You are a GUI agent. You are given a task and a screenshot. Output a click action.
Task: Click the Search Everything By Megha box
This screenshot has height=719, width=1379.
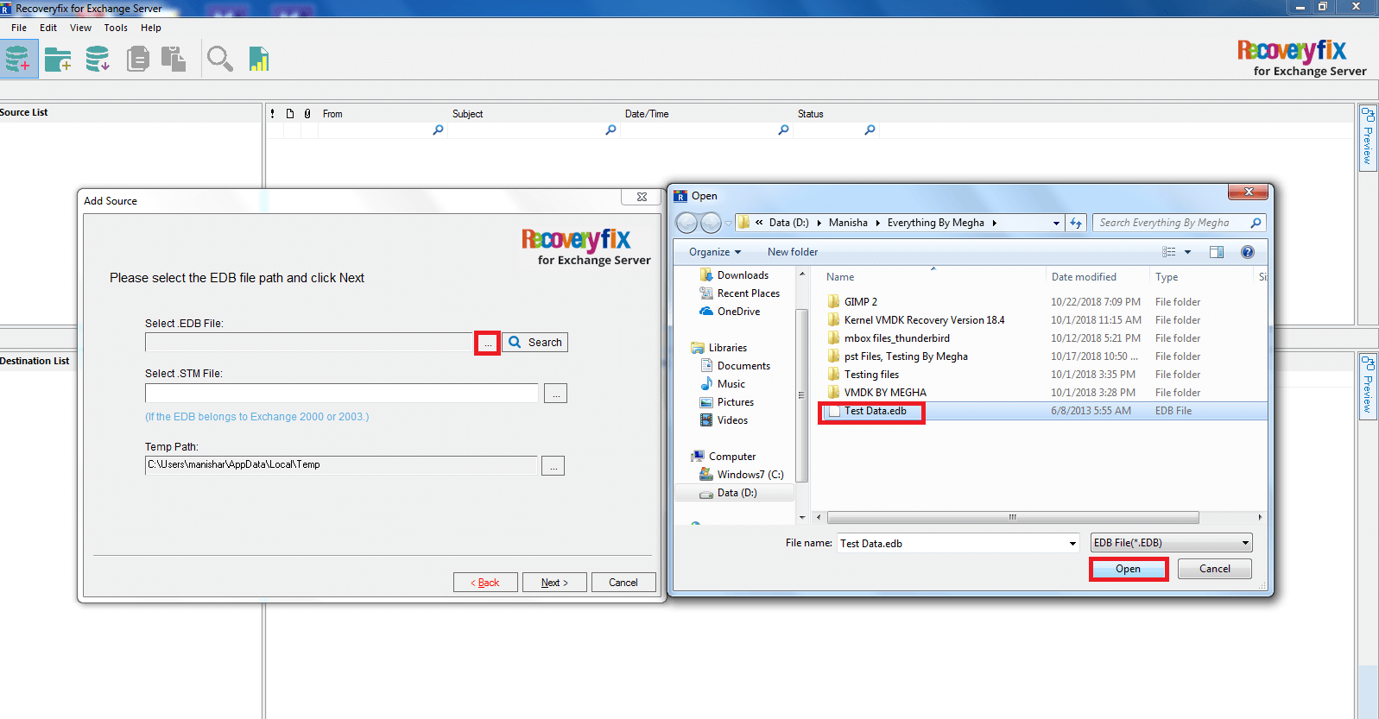[x=1179, y=223]
